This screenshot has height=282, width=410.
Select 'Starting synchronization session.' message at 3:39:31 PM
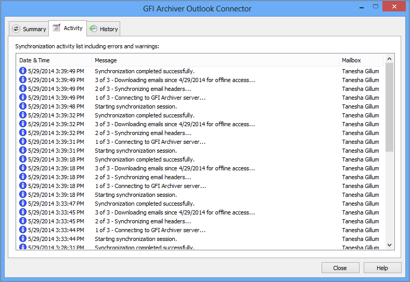[136, 151]
